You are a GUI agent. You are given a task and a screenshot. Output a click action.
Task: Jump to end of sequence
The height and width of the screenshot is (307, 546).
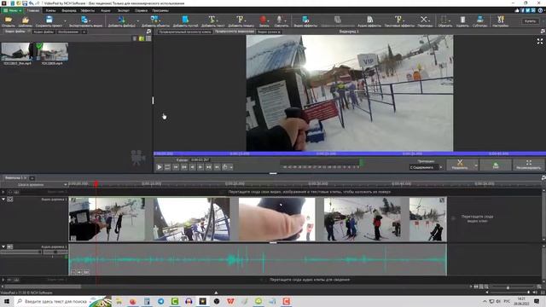(x=217, y=167)
